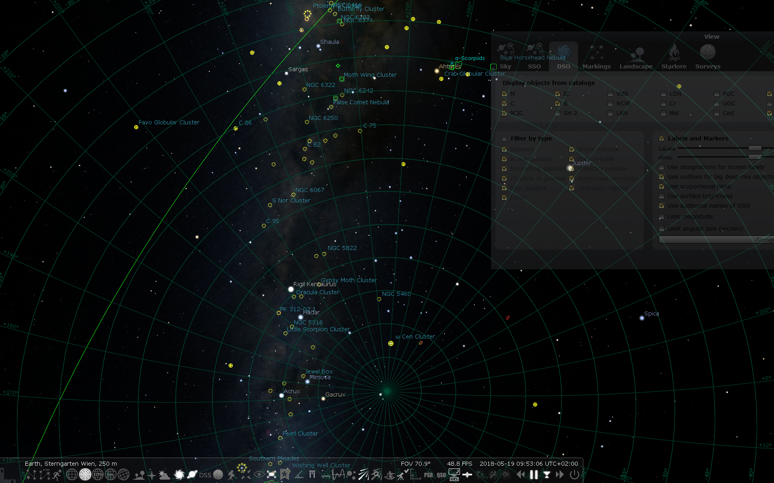
Task: Toggle constellation labels icon
Action: point(45,475)
